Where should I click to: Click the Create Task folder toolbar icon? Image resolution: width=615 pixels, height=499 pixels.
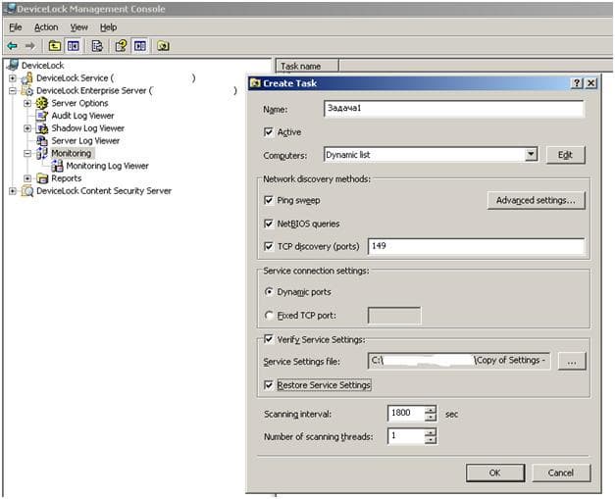(163, 46)
